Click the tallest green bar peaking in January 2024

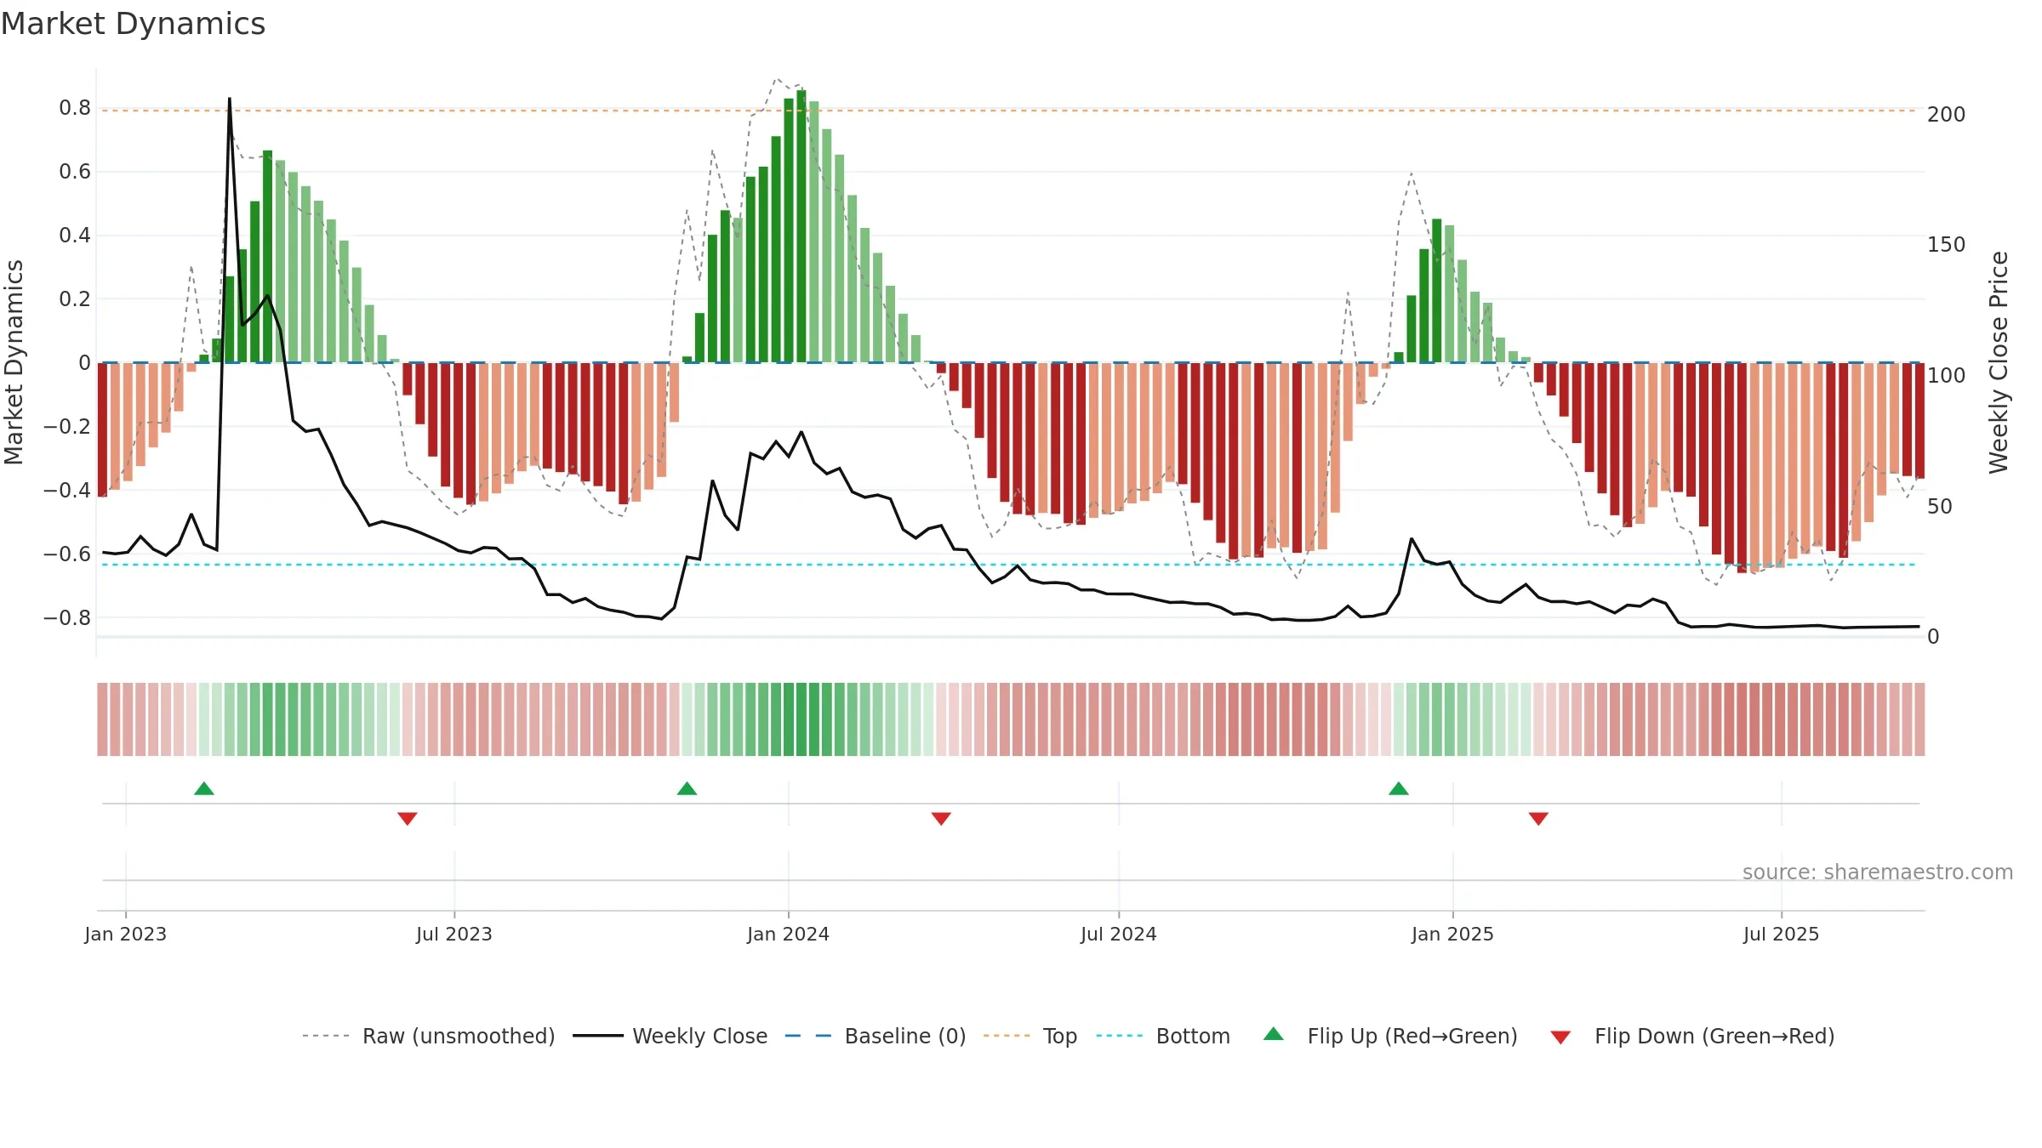click(x=801, y=226)
